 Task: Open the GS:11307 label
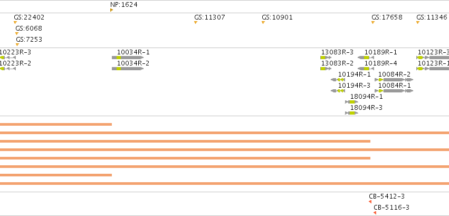click(x=209, y=17)
